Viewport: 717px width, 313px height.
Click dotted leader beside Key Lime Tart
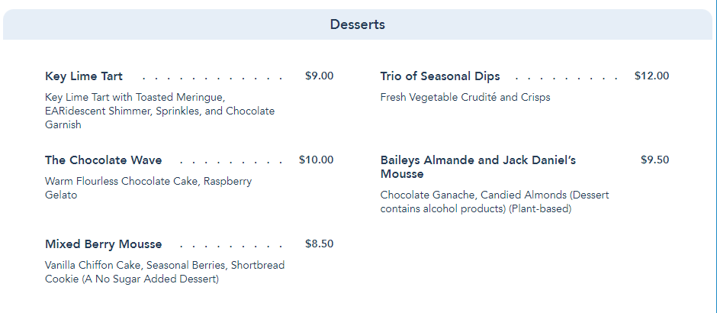pyautogui.click(x=212, y=78)
